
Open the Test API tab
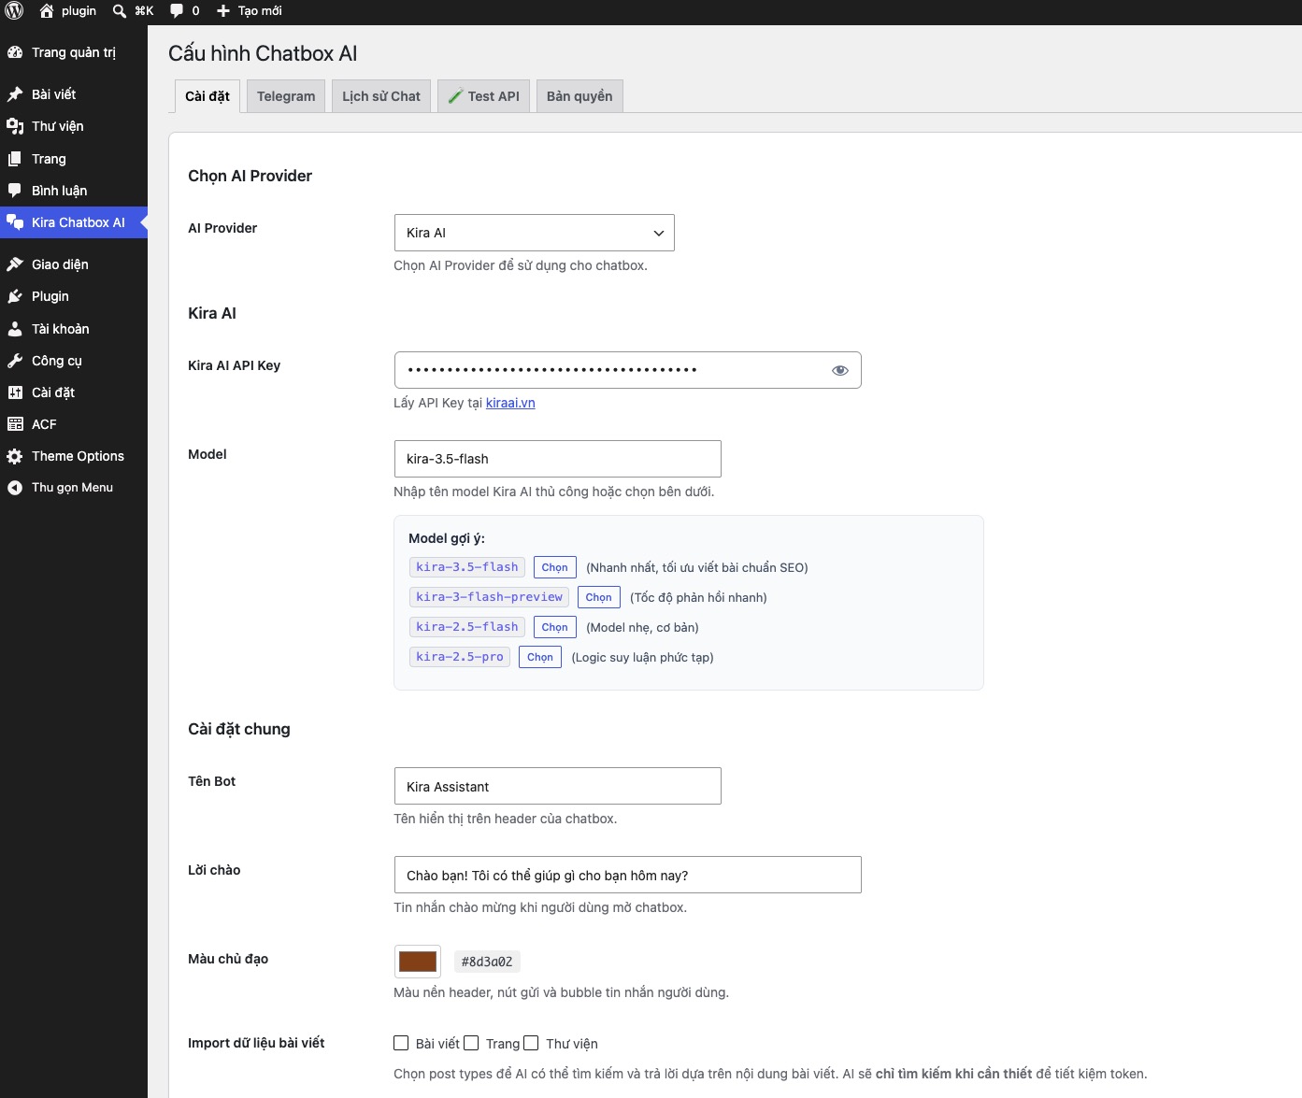[x=484, y=96]
